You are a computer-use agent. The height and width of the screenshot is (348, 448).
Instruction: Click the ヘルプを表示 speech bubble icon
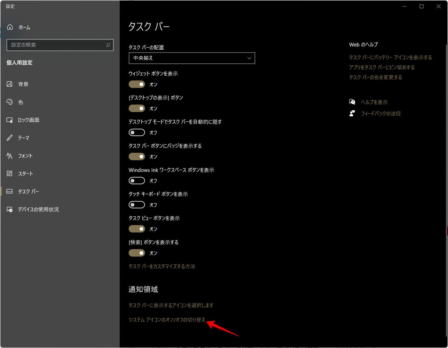352,102
